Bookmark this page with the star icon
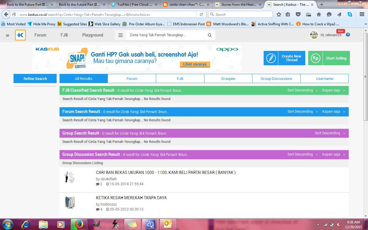 pos(279,14)
